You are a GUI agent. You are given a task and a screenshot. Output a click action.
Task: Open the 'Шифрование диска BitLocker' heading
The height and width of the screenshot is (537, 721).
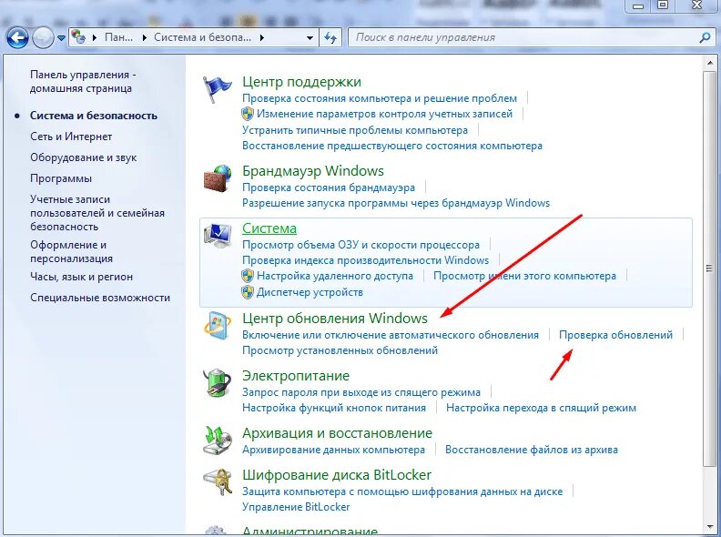tap(337, 475)
